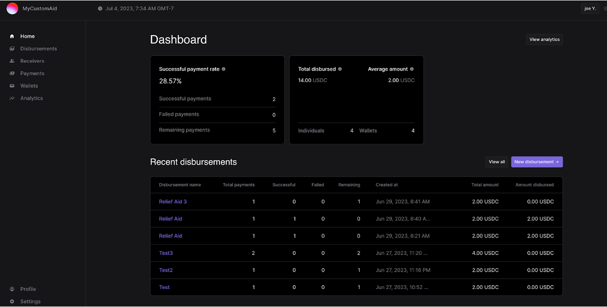
Task: Click the Created at column header
Action: [386, 185]
